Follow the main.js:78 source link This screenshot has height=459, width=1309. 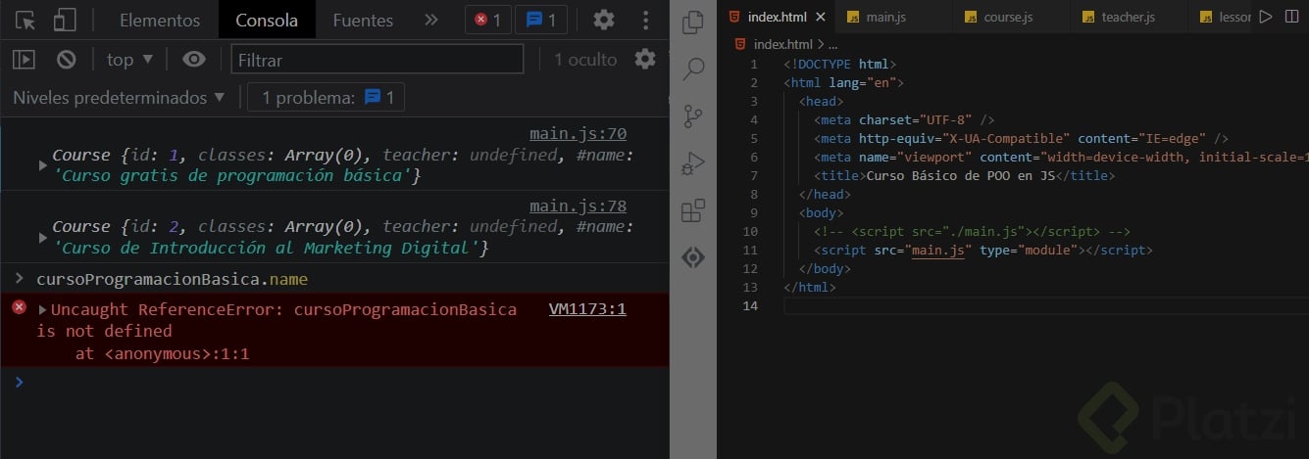(578, 206)
